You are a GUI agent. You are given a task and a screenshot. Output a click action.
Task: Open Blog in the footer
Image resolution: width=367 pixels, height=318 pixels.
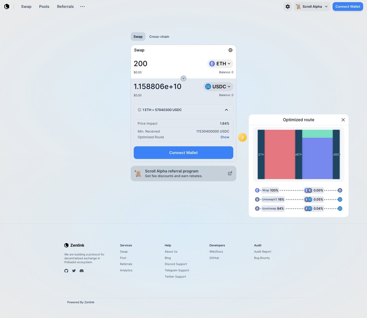tap(168, 258)
